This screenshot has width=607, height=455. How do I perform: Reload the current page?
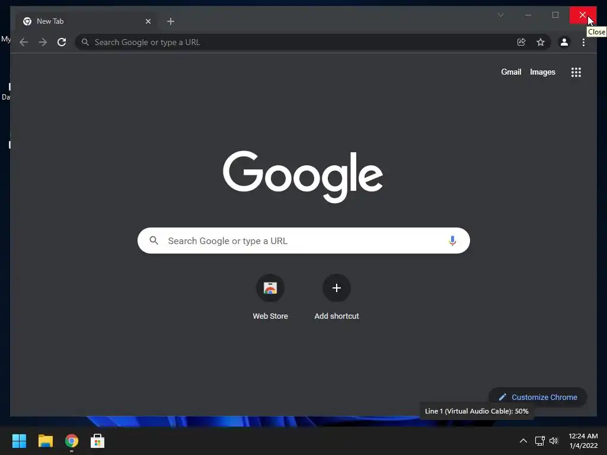62,42
